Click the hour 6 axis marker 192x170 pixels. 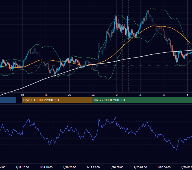pos(187,95)
